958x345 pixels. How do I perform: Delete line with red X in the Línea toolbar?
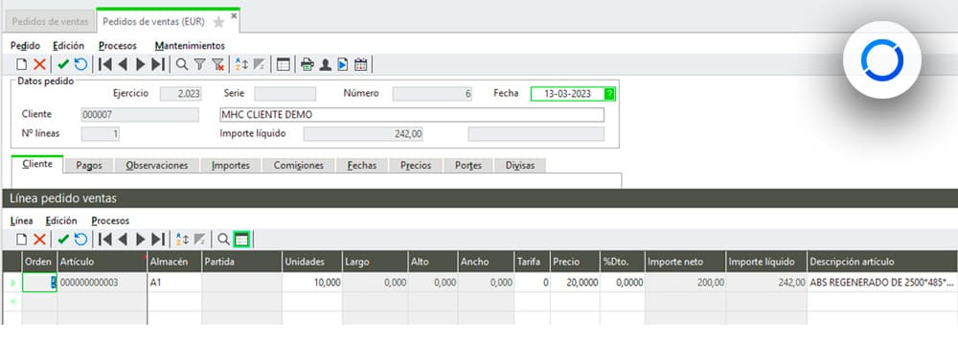point(39,240)
